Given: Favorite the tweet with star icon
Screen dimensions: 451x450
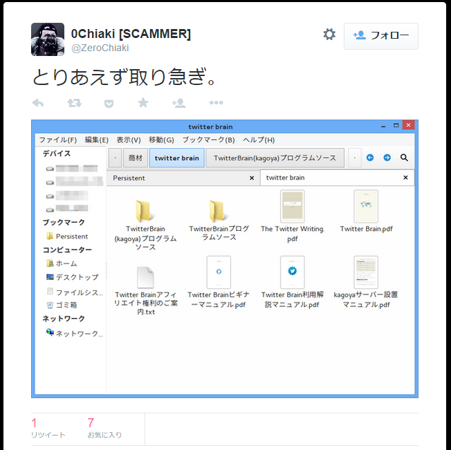Looking at the screenshot, I should (x=143, y=102).
